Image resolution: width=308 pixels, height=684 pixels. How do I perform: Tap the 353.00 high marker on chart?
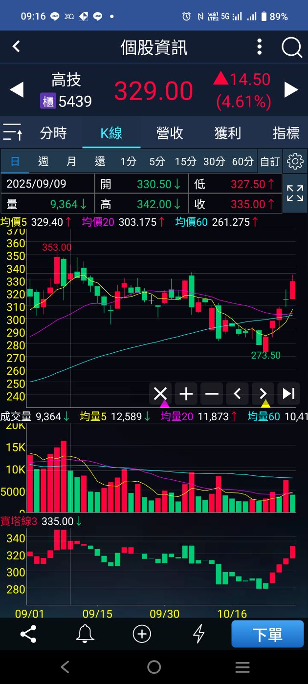pos(57,248)
